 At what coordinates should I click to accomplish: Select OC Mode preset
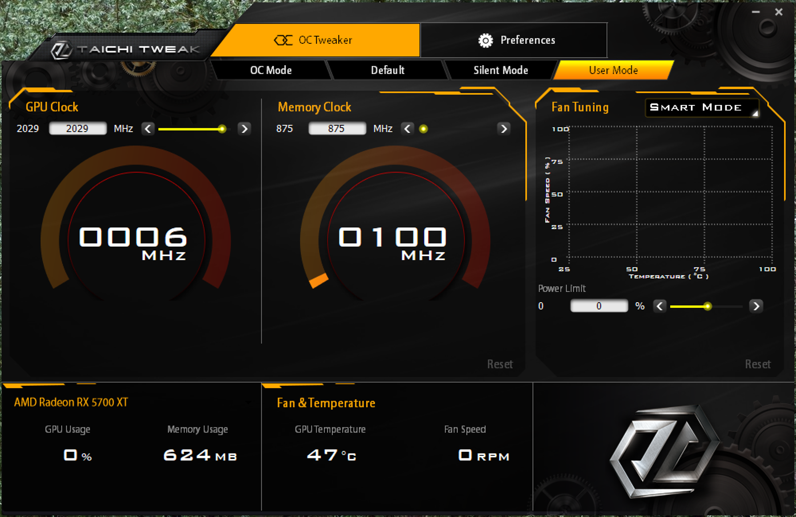pos(271,70)
